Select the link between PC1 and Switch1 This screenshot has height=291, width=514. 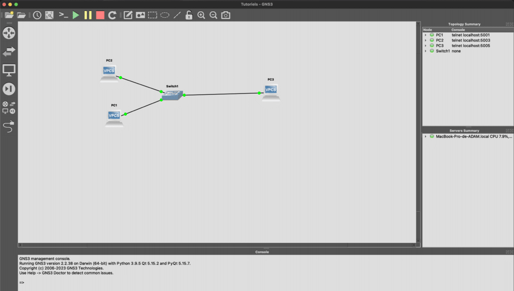(x=143, y=107)
